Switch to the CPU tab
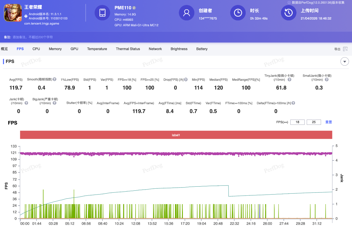 point(36,49)
